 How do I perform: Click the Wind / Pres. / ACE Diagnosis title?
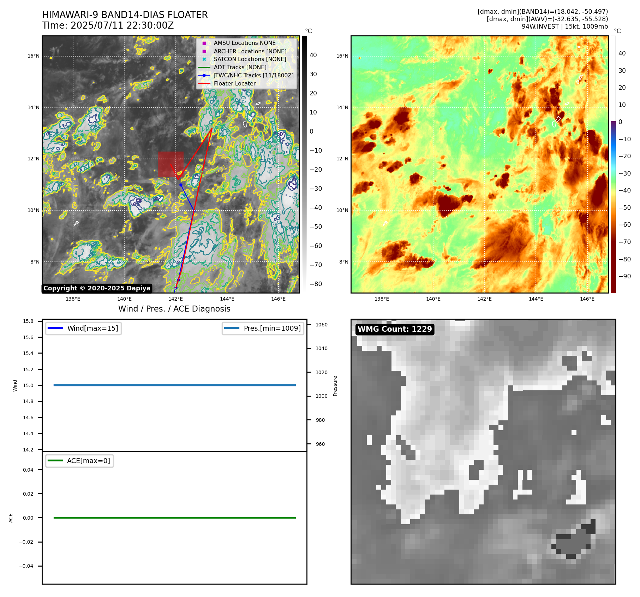[174, 309]
